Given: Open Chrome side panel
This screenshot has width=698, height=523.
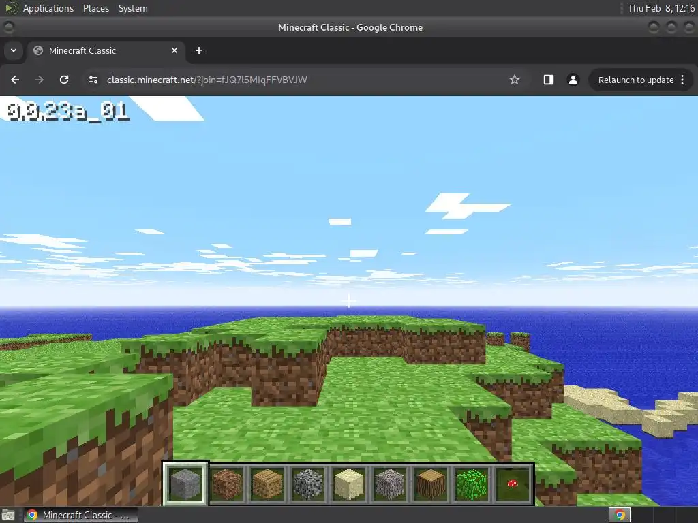Looking at the screenshot, I should 549,80.
